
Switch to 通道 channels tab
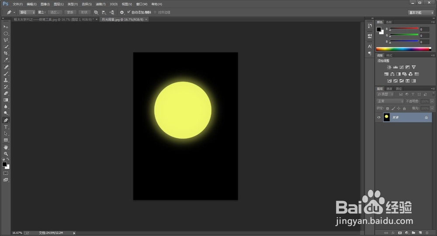pyautogui.click(x=389, y=89)
